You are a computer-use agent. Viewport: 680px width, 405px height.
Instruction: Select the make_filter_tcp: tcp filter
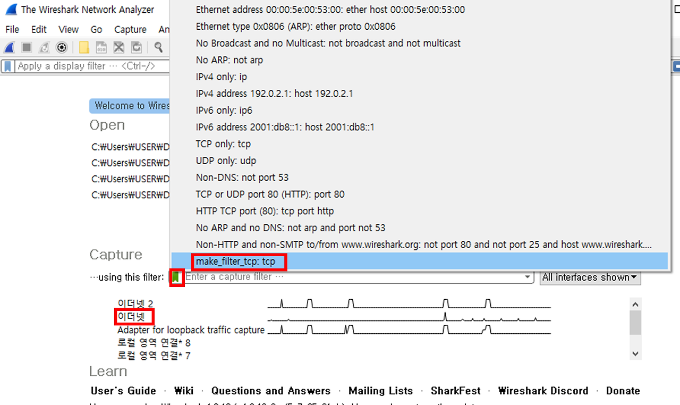click(419, 261)
